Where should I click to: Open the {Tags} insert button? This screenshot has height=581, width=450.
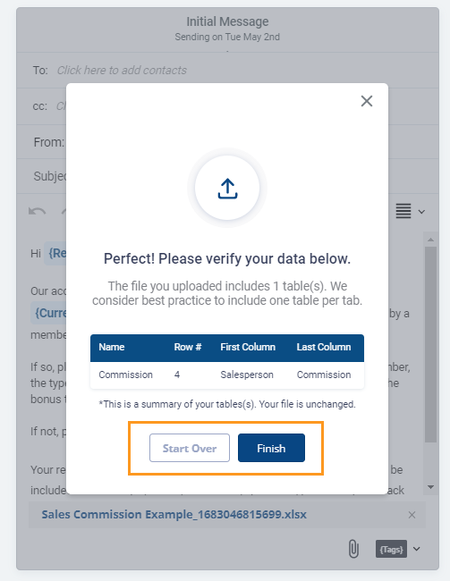click(x=391, y=549)
